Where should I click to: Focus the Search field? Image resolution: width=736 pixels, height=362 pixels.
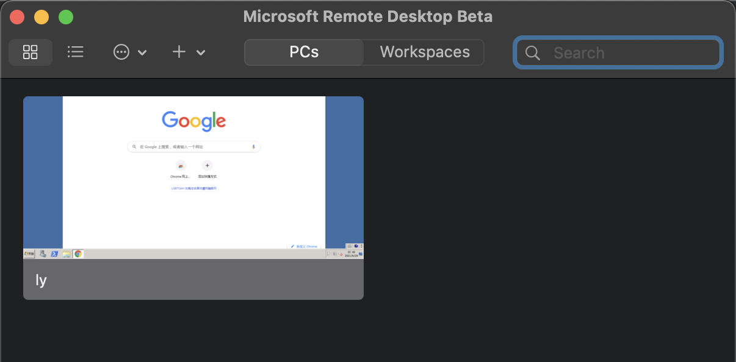(618, 52)
